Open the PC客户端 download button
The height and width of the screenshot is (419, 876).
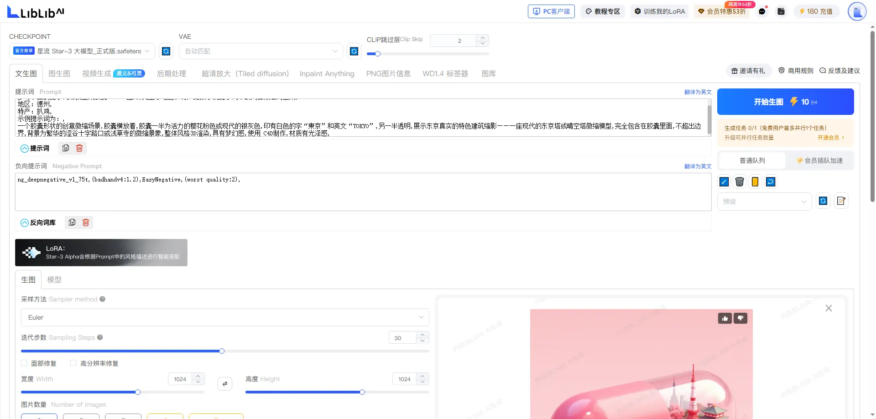551,11
